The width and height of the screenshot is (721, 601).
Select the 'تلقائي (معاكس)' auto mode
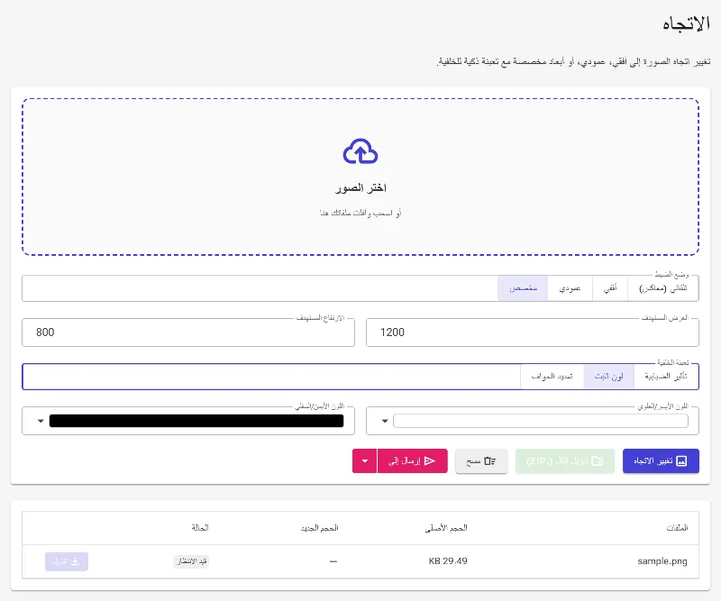click(663, 288)
